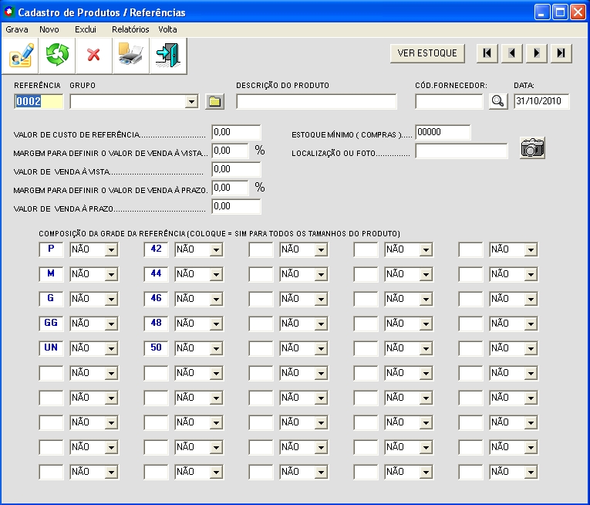Viewport: 590px width, 505px height.
Task: Expand the GRUPO dropdown
Action: click(192, 101)
